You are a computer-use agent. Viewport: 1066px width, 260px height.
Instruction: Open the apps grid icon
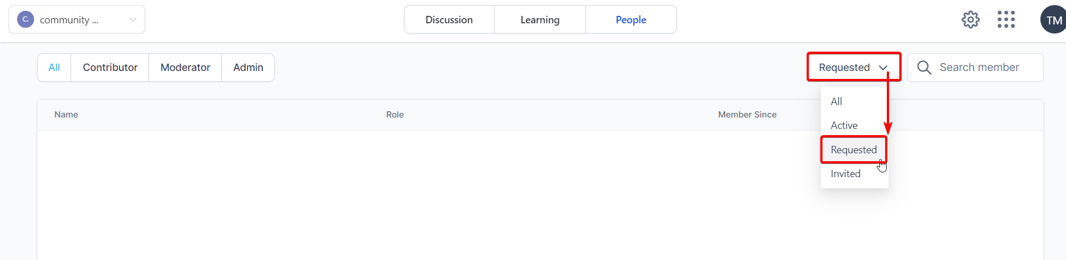click(x=1006, y=20)
